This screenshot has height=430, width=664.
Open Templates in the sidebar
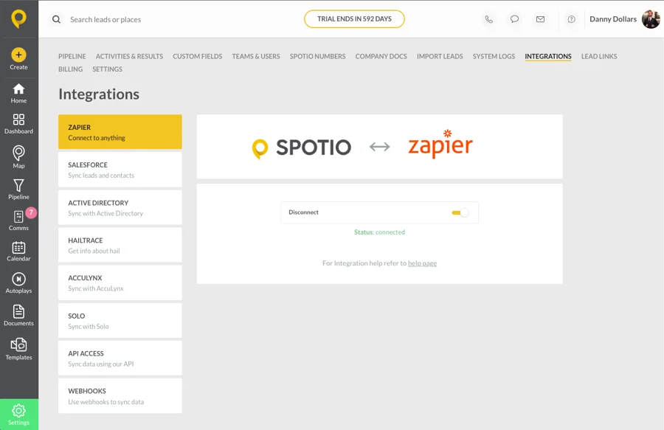18,349
